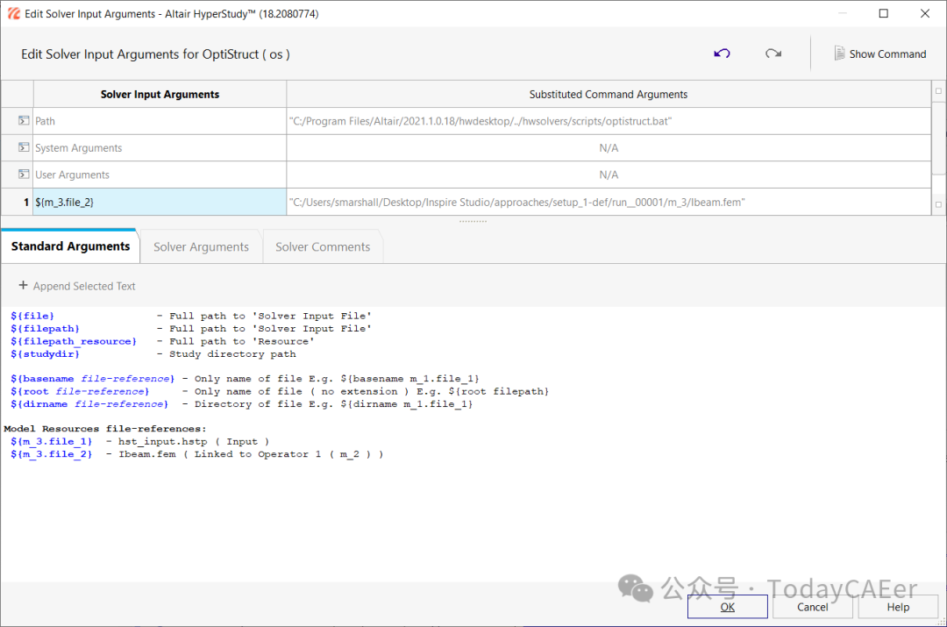Click the ${dirname file-reference} link

pyautogui.click(x=89, y=404)
